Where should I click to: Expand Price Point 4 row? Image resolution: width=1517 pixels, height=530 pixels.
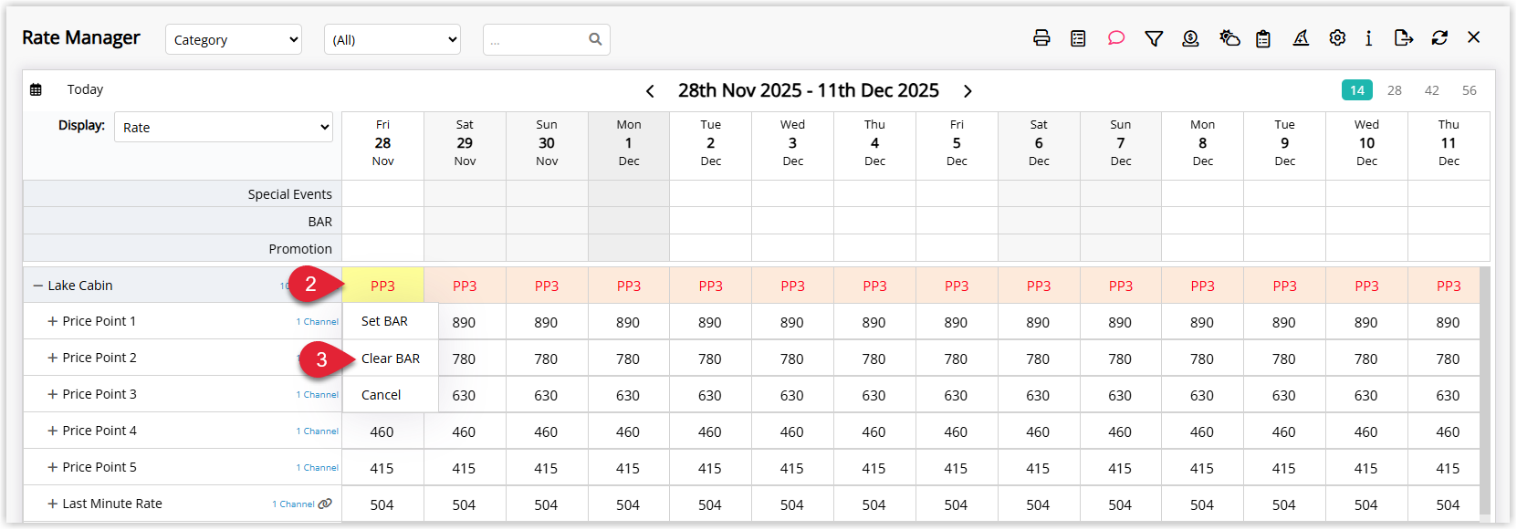coord(53,431)
